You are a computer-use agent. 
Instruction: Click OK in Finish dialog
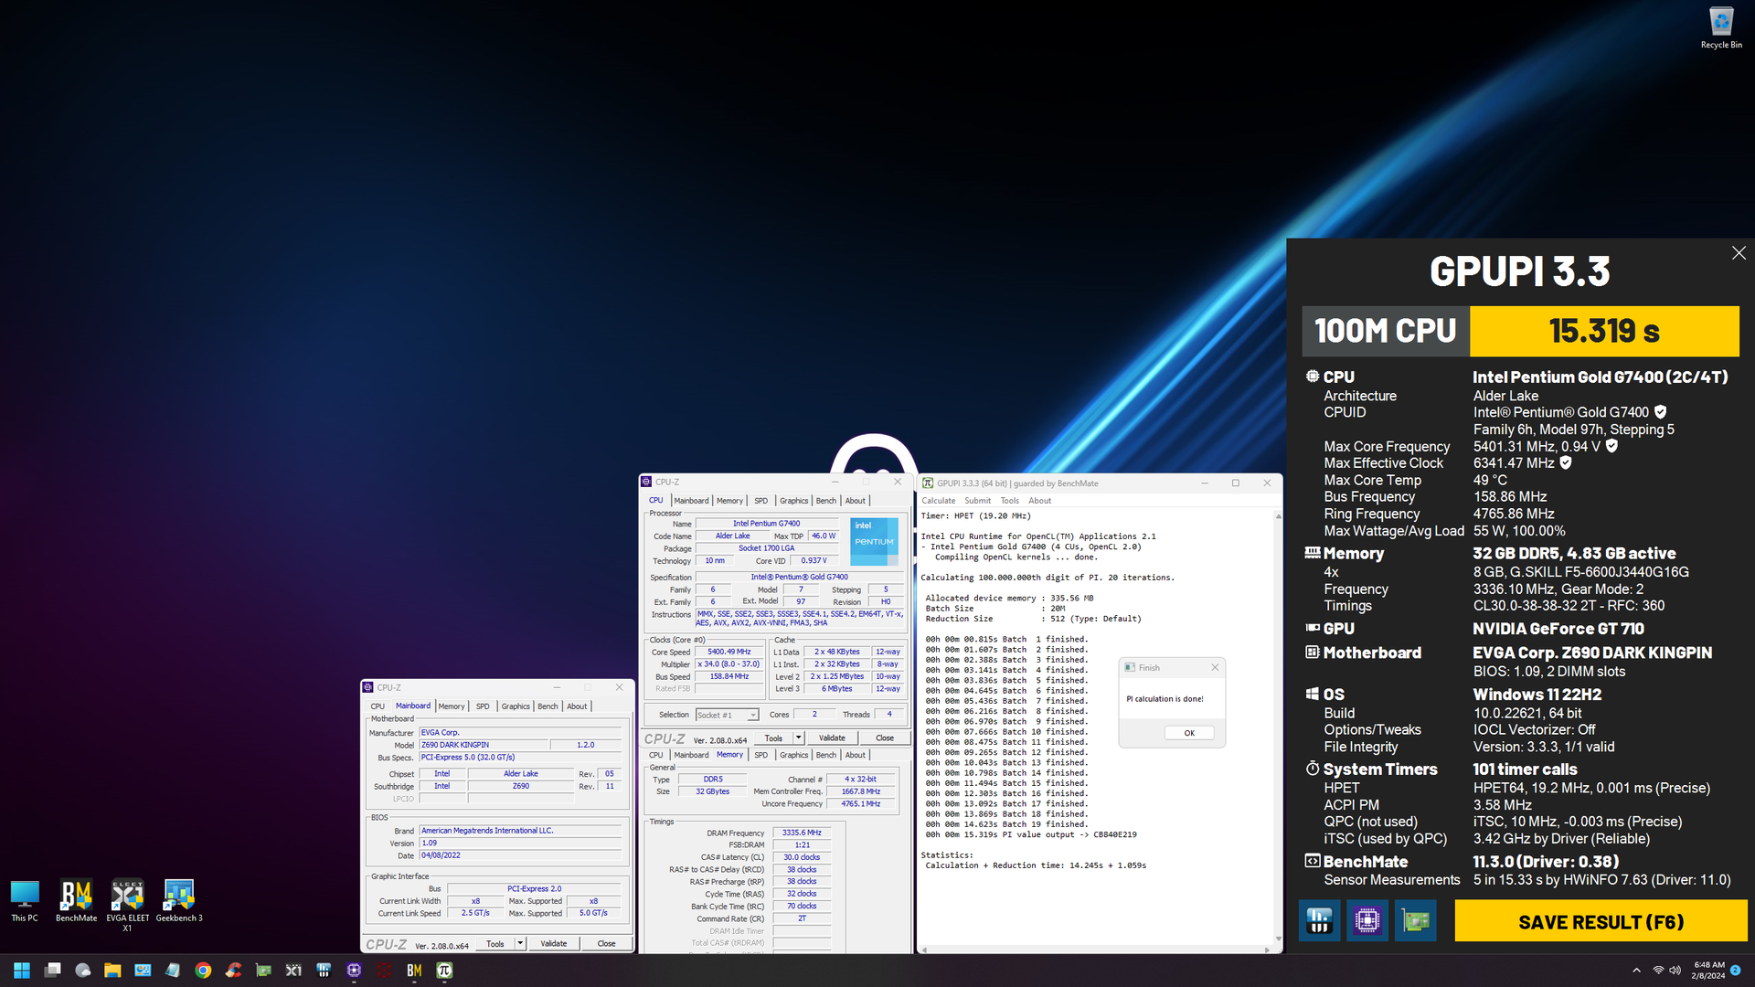1189,733
